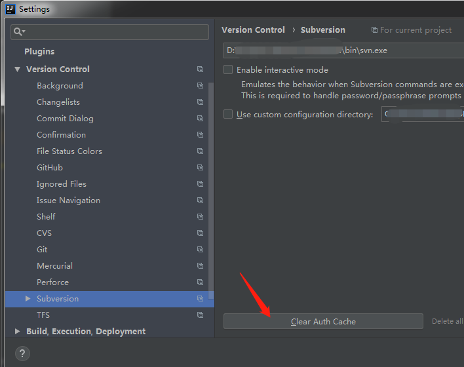The width and height of the screenshot is (464, 367).
Task: Click project-level icon beside TFS row
Action: tap(201, 315)
